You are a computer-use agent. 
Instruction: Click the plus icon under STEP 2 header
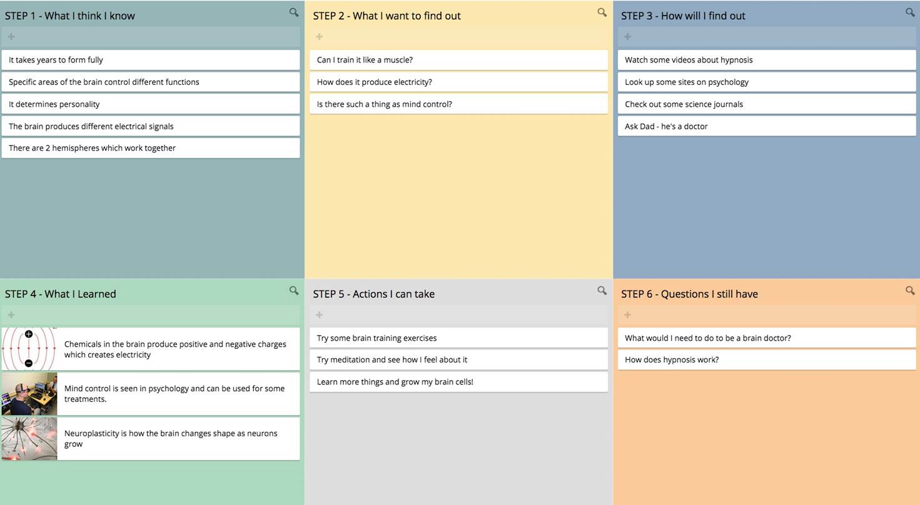pos(320,37)
